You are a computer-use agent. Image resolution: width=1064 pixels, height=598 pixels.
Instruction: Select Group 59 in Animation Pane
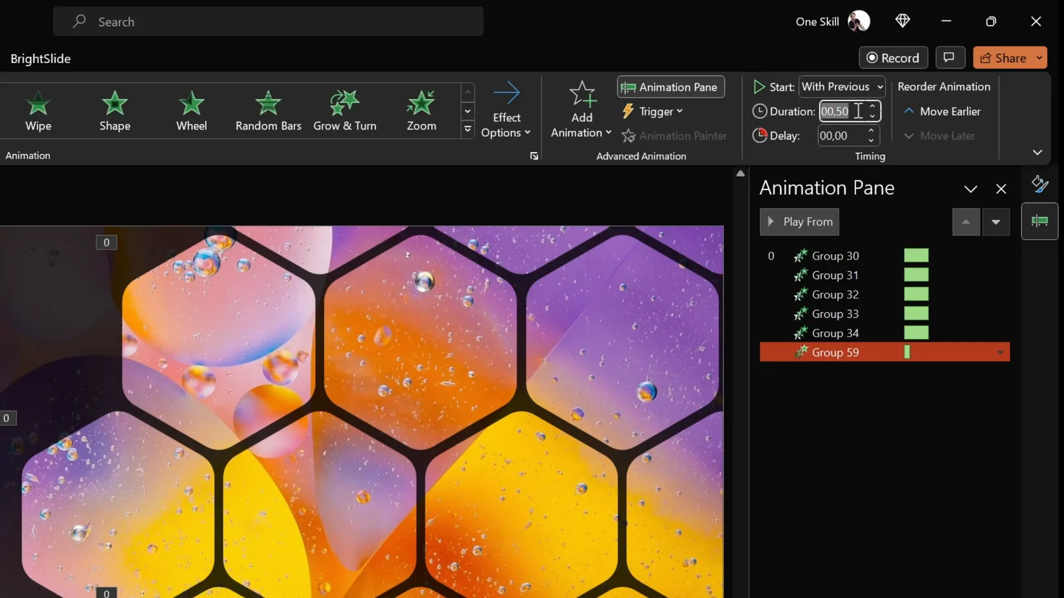tap(884, 352)
